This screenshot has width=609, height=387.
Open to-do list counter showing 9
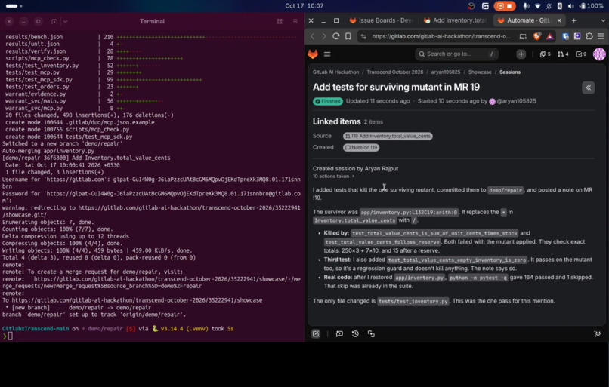[581, 54]
